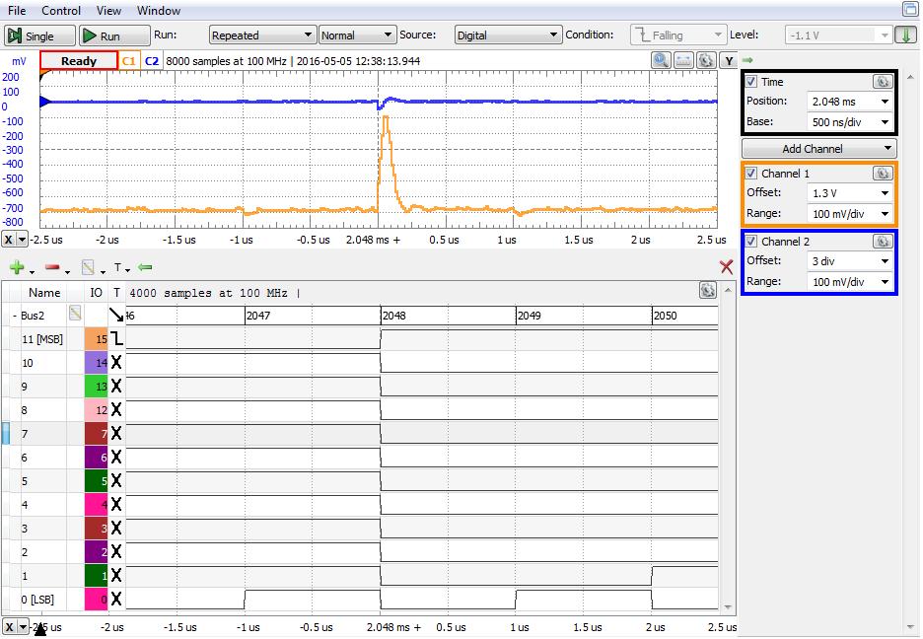
Task: Start a Single acquisition
Action: tap(39, 35)
